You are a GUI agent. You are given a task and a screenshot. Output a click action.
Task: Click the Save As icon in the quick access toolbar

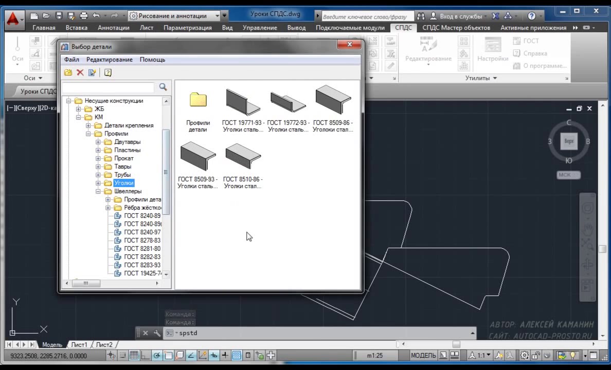pos(71,16)
